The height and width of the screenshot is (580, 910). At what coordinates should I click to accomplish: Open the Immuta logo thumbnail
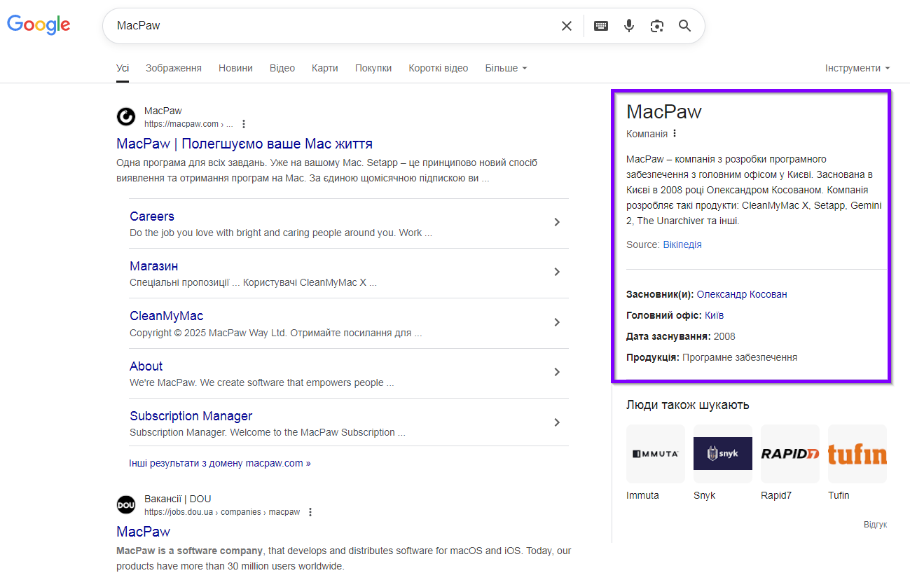(x=656, y=454)
